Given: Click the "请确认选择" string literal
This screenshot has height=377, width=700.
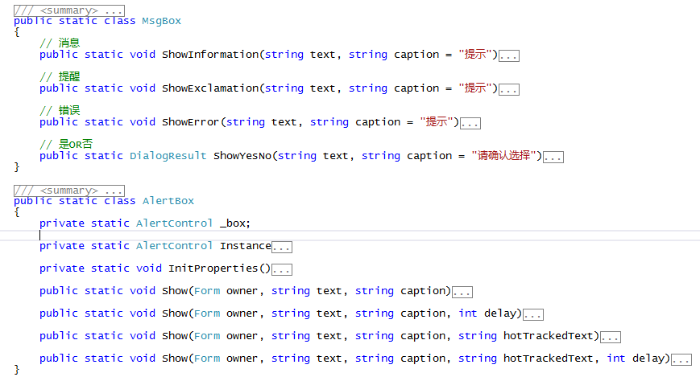Looking at the screenshot, I should 505,156.
